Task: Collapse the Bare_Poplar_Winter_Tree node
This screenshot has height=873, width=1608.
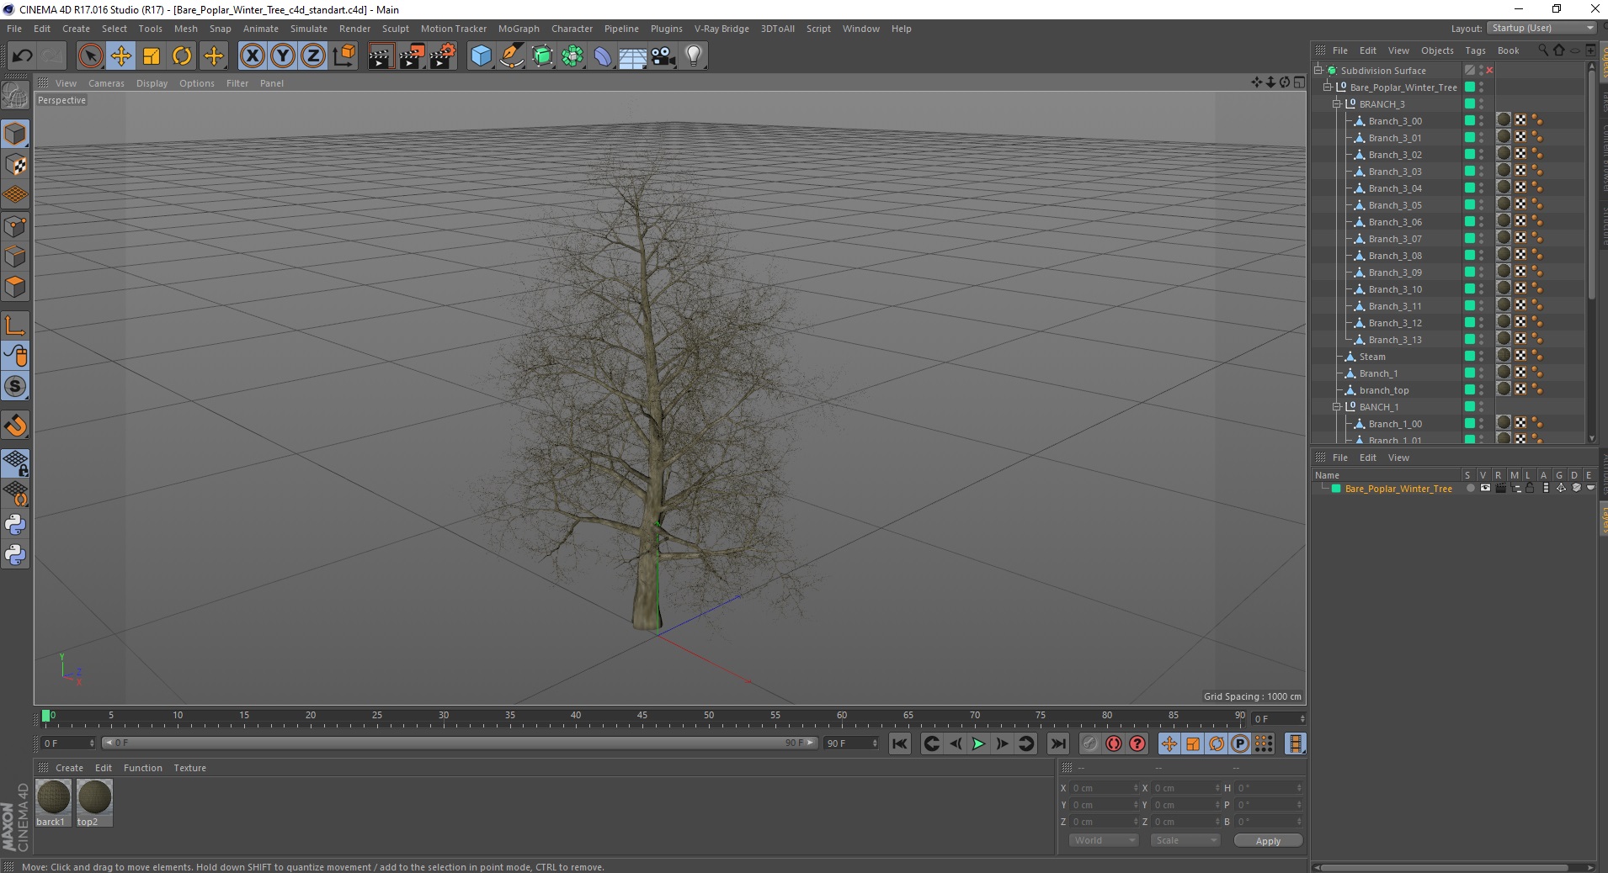Action: click(1328, 87)
